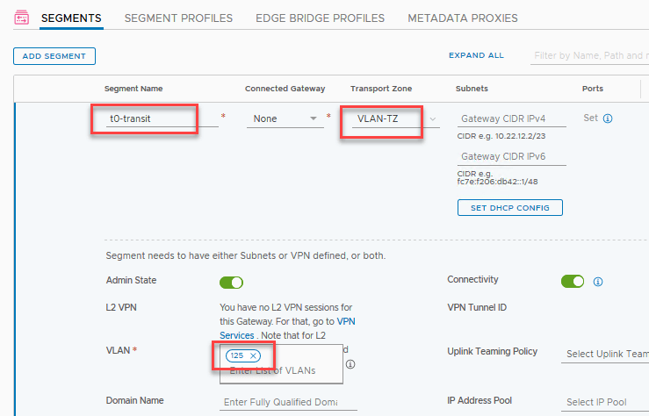
Task: Click the Gateway CIDR IPv4 field
Action: (512, 118)
